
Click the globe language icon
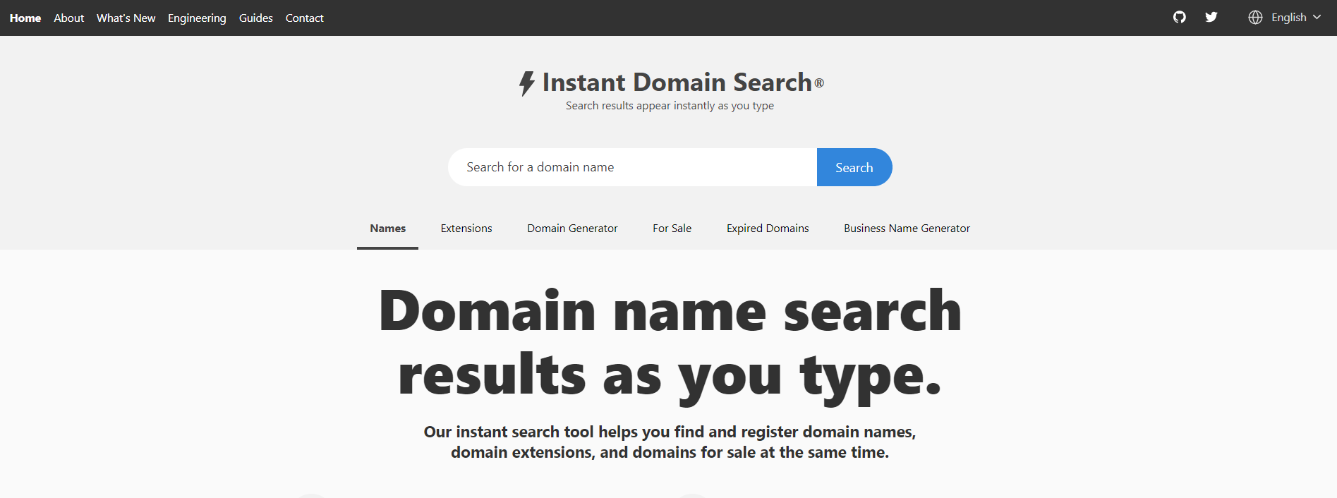pos(1255,18)
